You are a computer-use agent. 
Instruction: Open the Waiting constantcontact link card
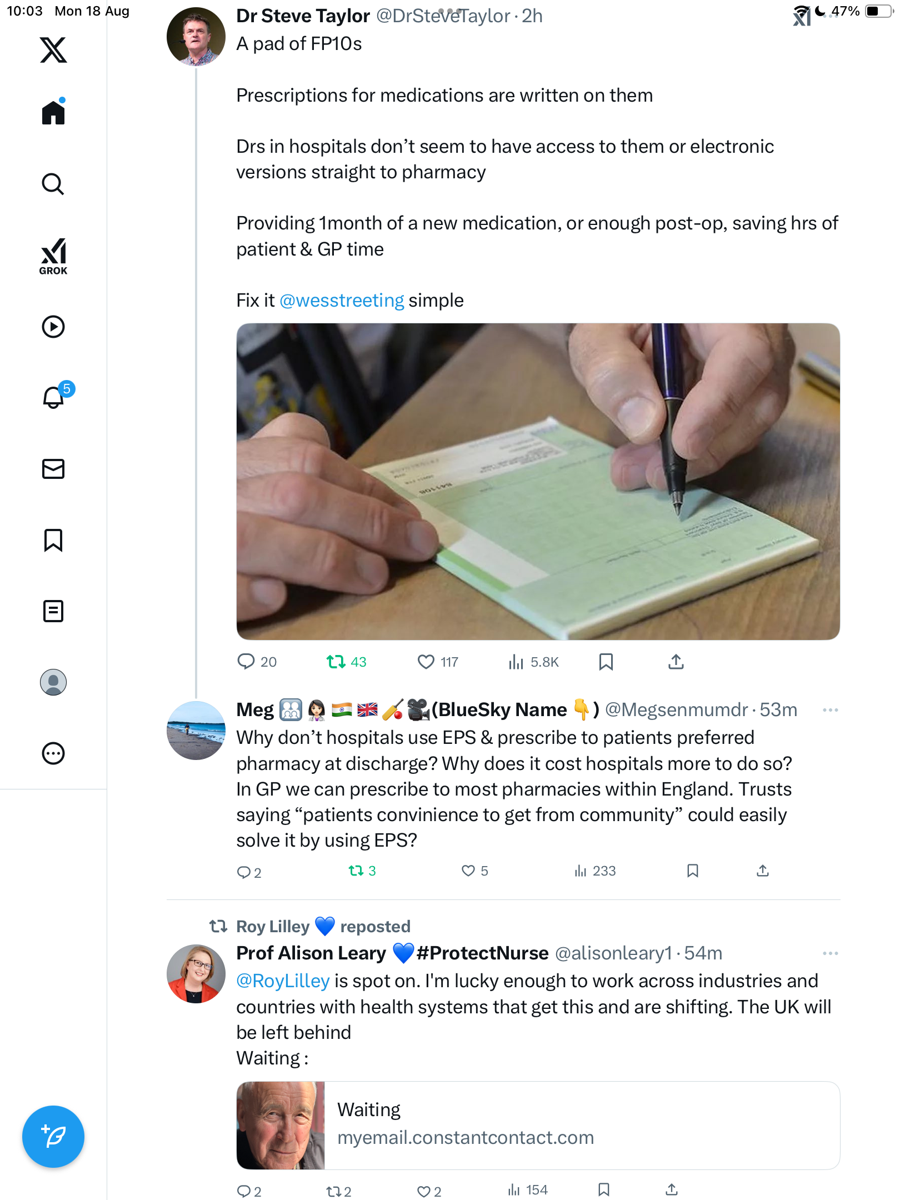(x=538, y=1126)
